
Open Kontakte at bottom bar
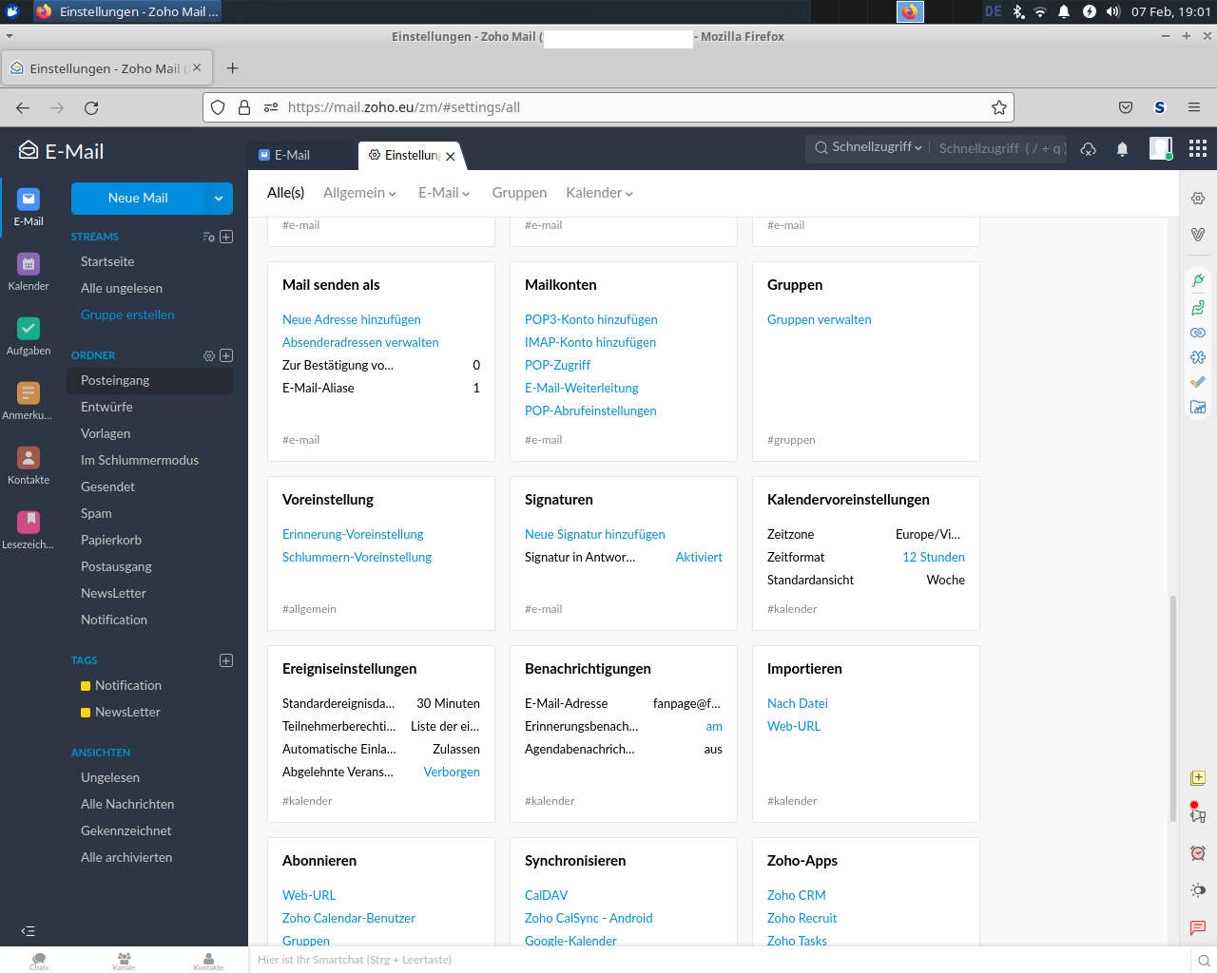pos(208,961)
